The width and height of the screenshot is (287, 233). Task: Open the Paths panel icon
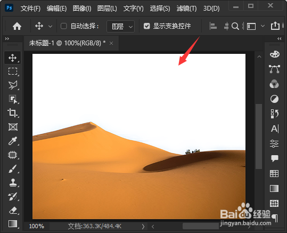point(274,69)
